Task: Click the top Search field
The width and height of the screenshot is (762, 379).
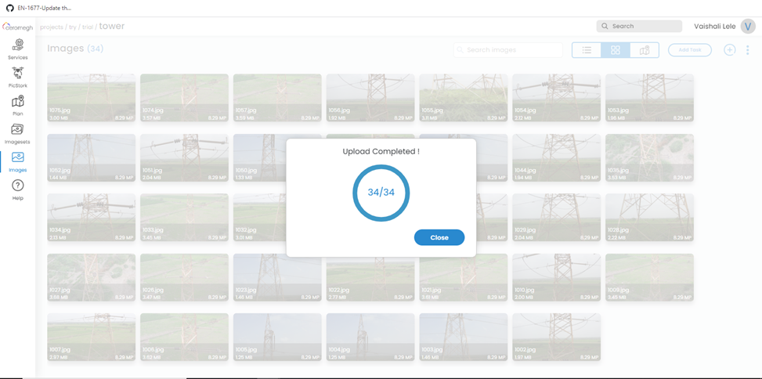Action: [x=639, y=27]
